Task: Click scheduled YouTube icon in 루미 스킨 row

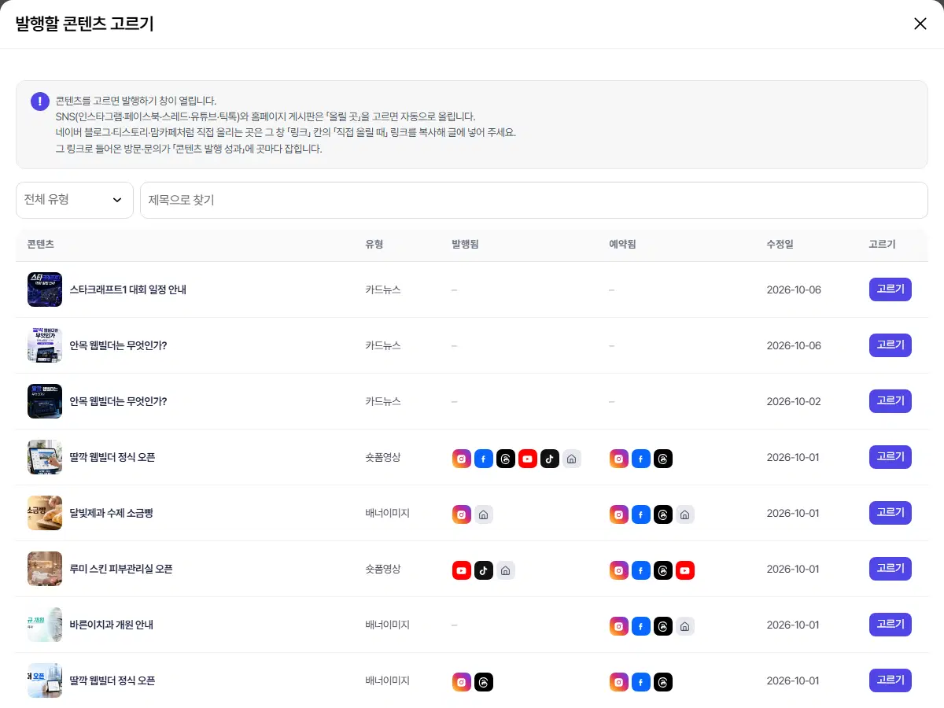Action: [685, 570]
